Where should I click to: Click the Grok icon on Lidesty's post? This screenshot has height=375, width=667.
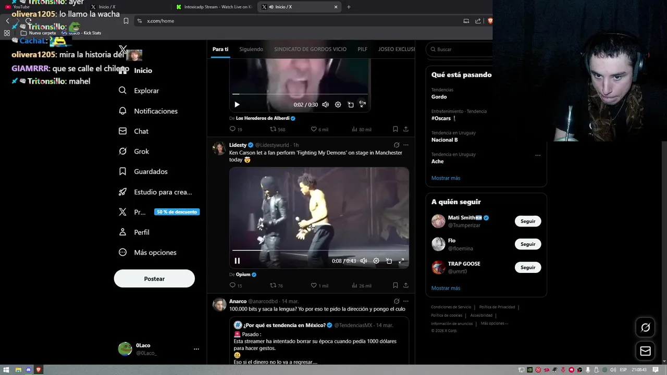click(397, 145)
